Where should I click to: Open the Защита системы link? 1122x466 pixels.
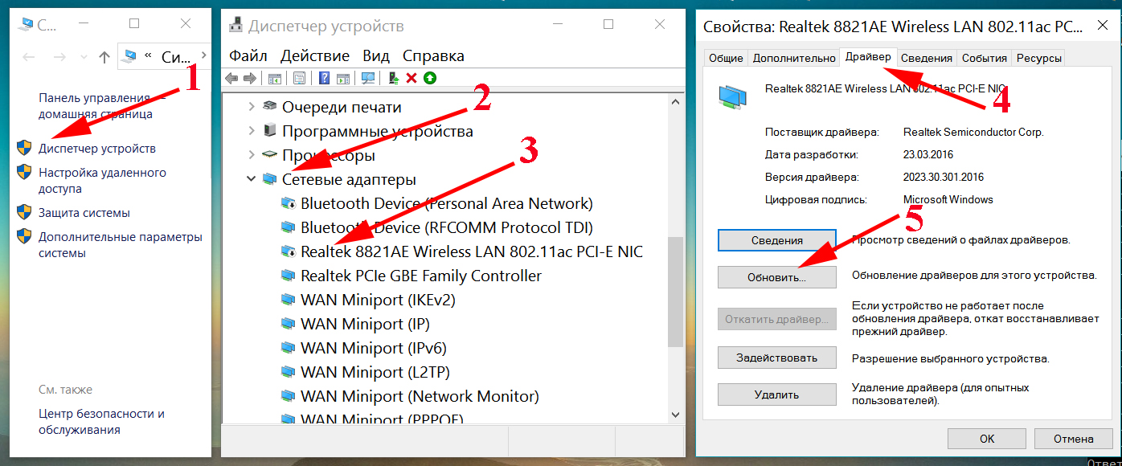coord(84,213)
